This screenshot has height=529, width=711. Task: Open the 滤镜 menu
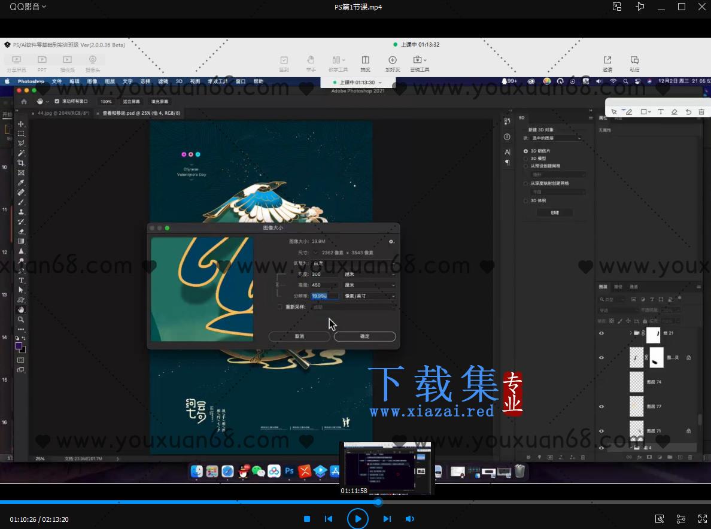[163, 81]
